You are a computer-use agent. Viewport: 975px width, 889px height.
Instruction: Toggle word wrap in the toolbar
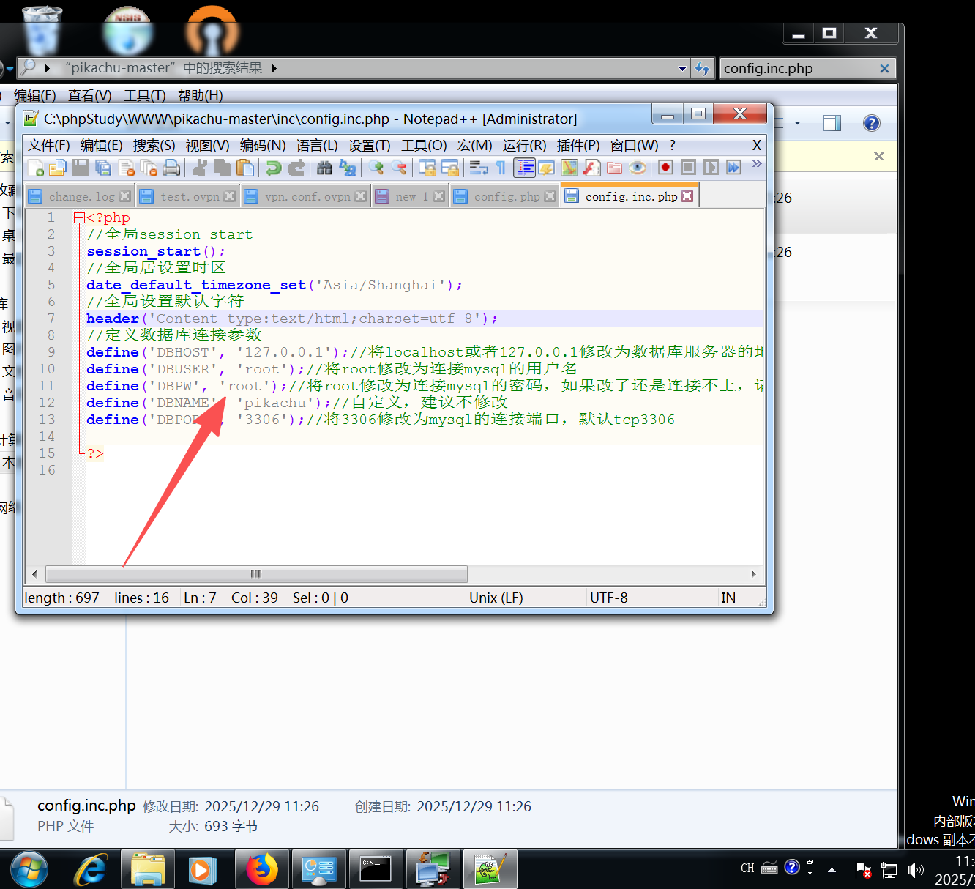coord(479,168)
